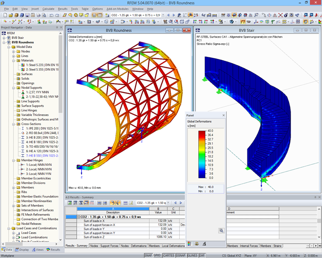The width and height of the screenshot is (322, 258).
Task: Click the Open file folder icon
Action: tap(11, 15)
